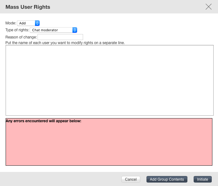Click the Cancel button
This screenshot has width=218, height=186.
point(131,179)
